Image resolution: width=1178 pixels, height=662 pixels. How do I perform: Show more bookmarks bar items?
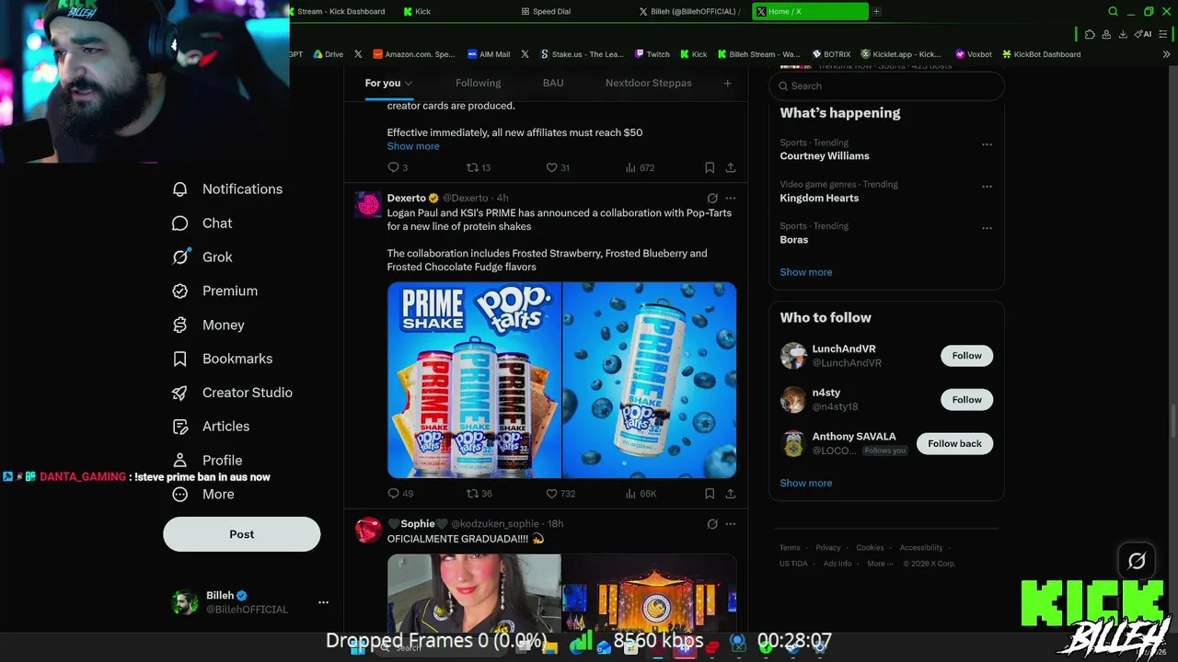point(1166,54)
